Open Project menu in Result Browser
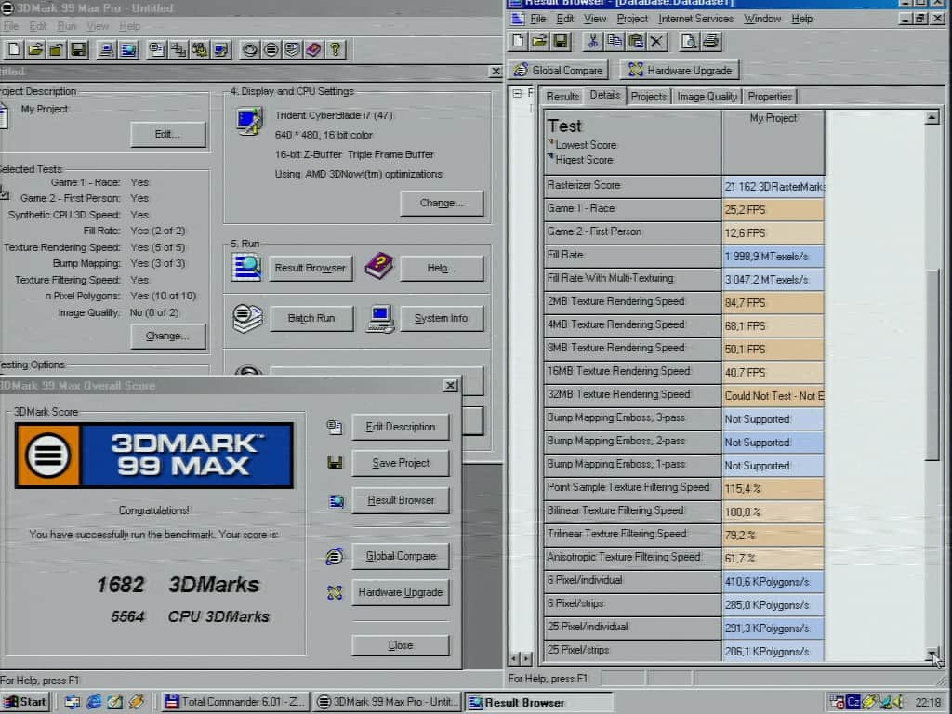 632,19
